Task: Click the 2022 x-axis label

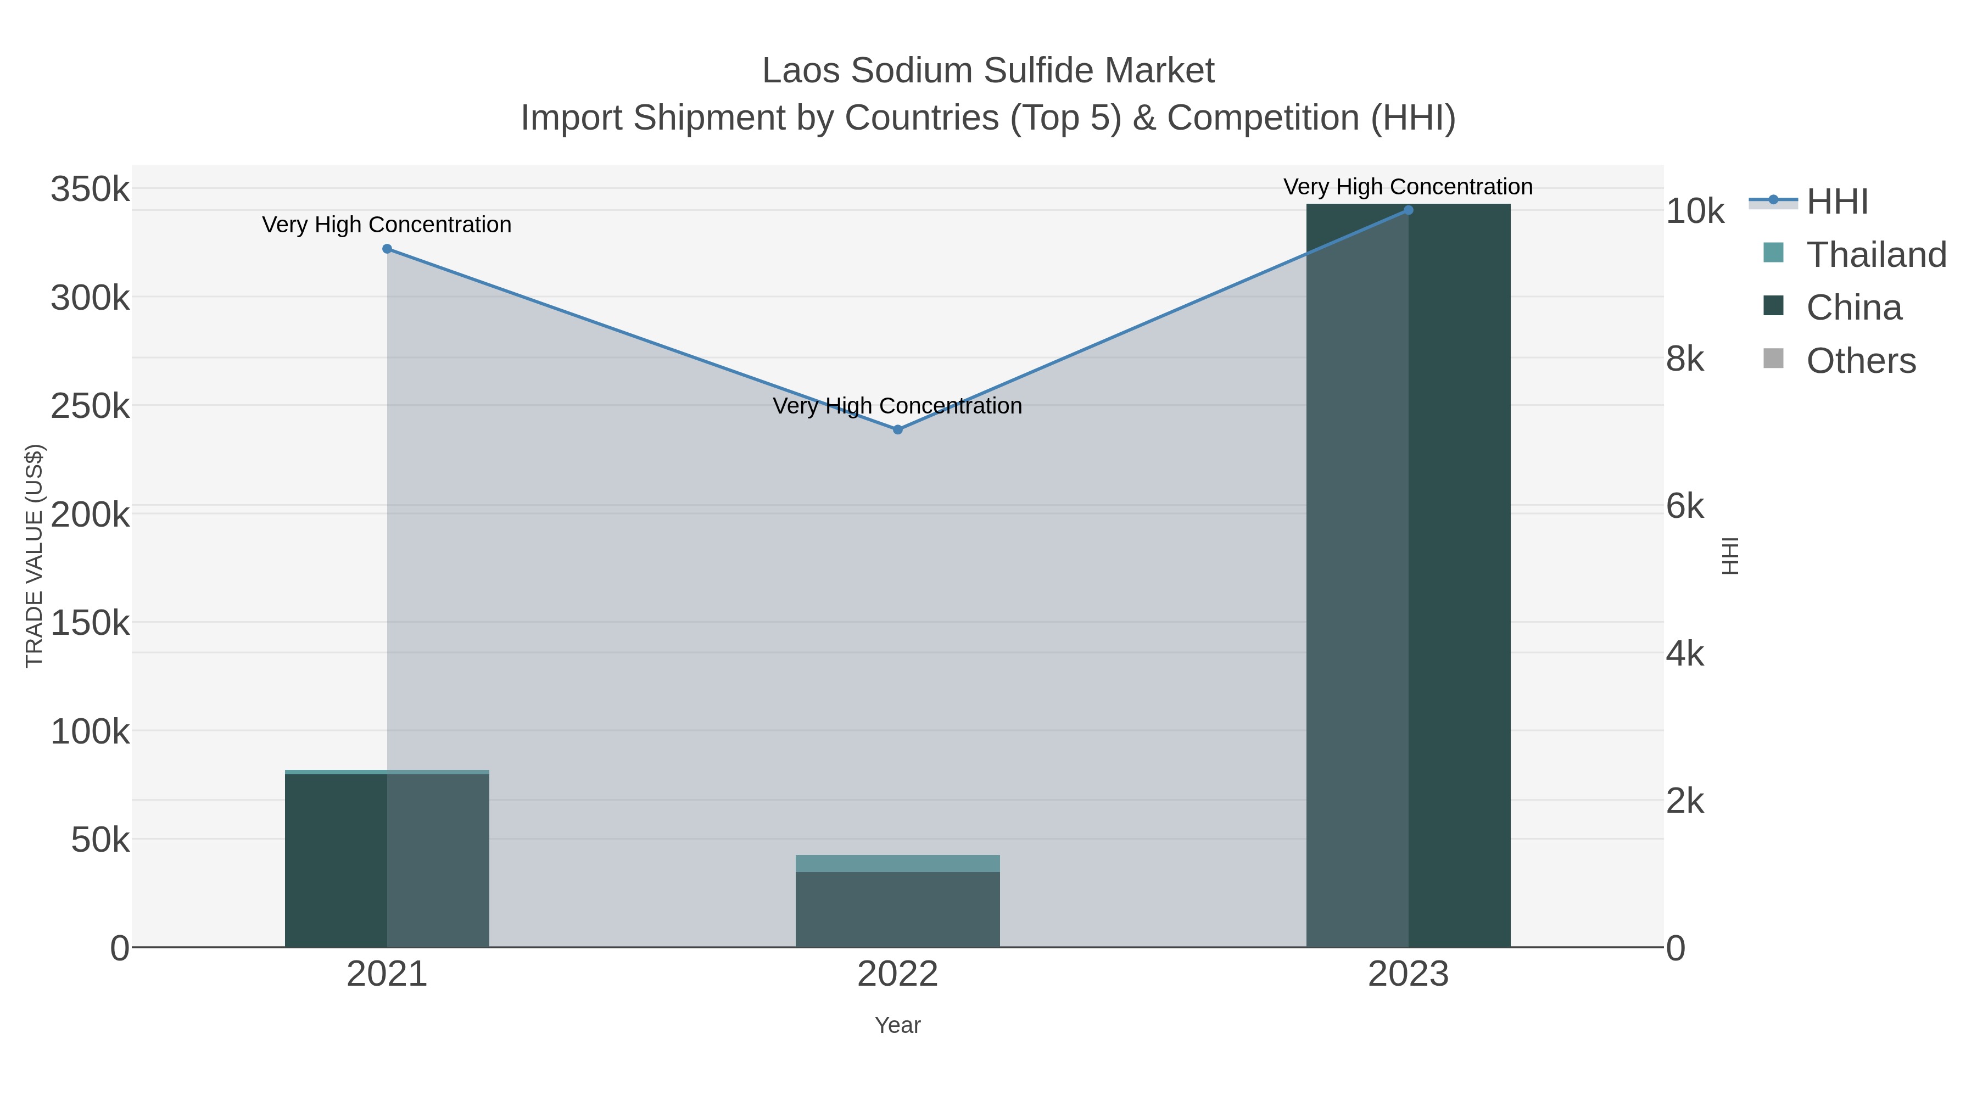Action: tap(898, 975)
